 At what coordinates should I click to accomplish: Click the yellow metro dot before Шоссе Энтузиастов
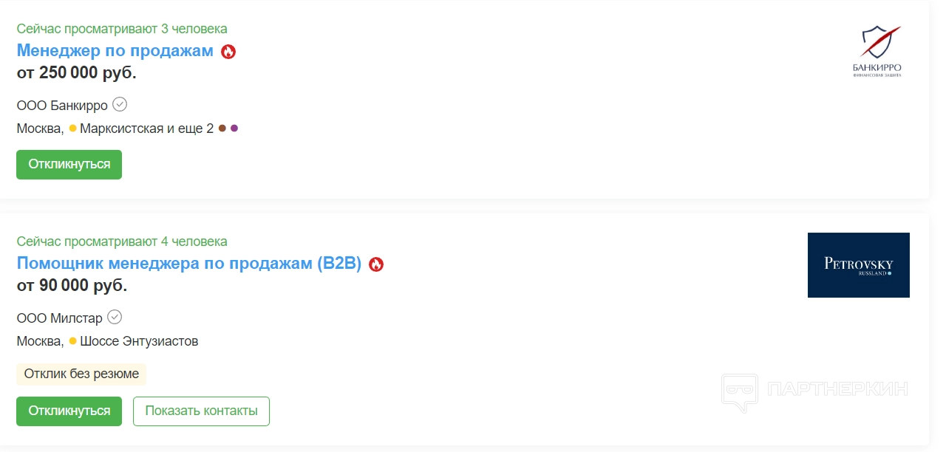pyautogui.click(x=72, y=341)
